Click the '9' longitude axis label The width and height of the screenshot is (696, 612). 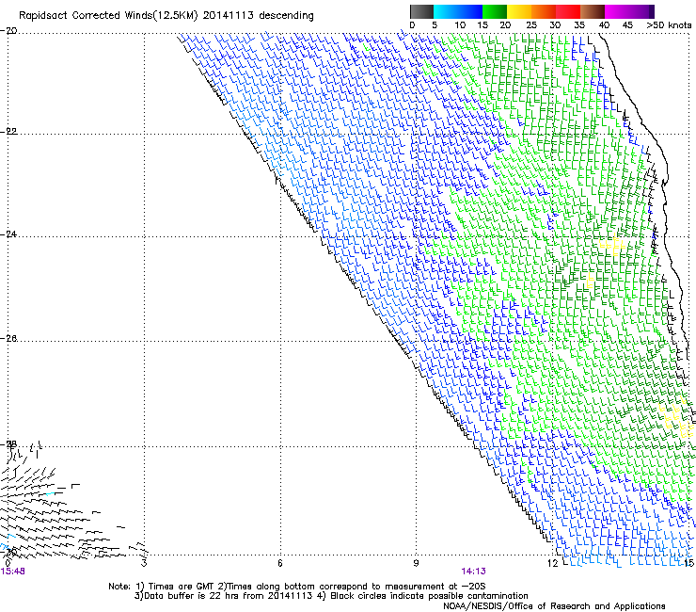(x=416, y=563)
